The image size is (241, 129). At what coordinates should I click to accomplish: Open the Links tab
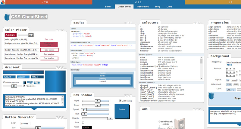coord(169,7)
